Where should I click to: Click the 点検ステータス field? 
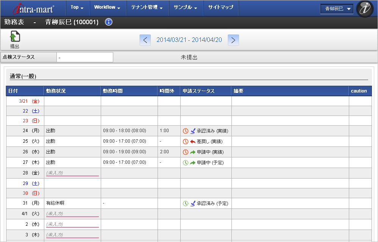tap(84, 57)
